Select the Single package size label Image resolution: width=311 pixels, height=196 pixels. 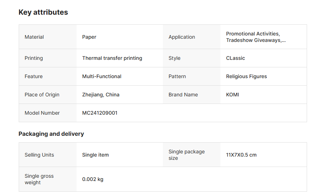(x=186, y=155)
